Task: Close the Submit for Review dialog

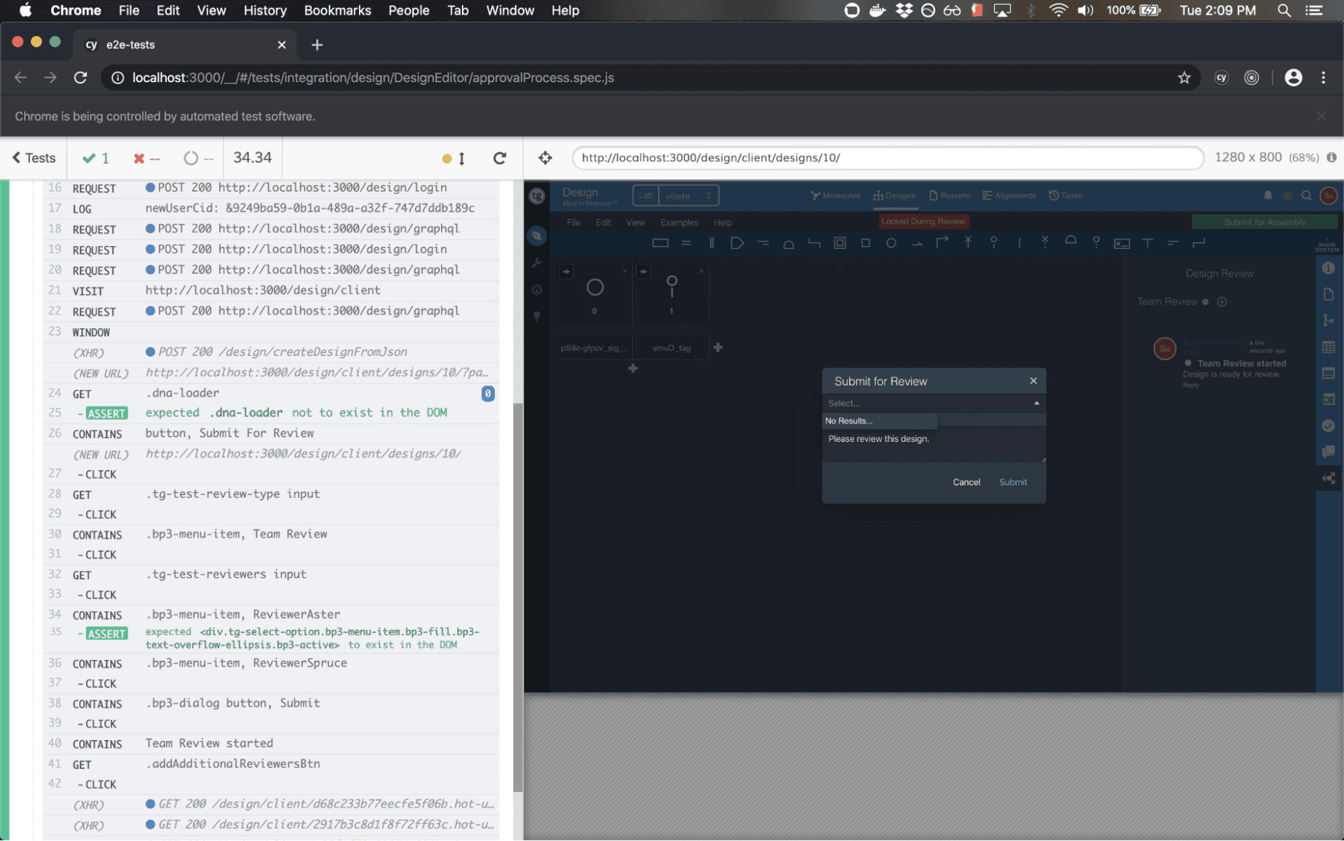Action: pos(1033,381)
